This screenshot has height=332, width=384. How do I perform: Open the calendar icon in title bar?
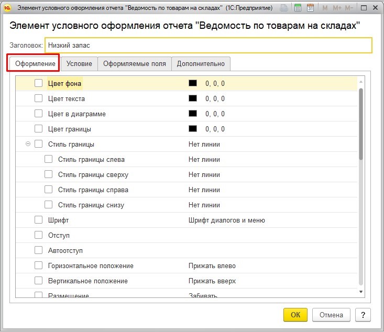click(310, 8)
